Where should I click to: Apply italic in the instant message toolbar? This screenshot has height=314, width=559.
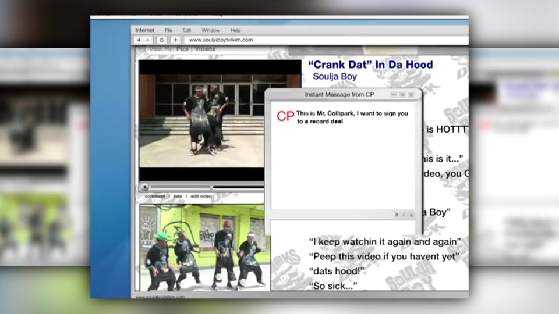(x=404, y=215)
